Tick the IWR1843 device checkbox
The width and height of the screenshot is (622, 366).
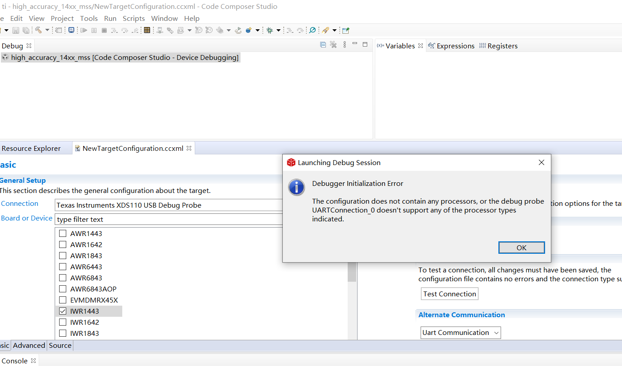[x=63, y=333]
